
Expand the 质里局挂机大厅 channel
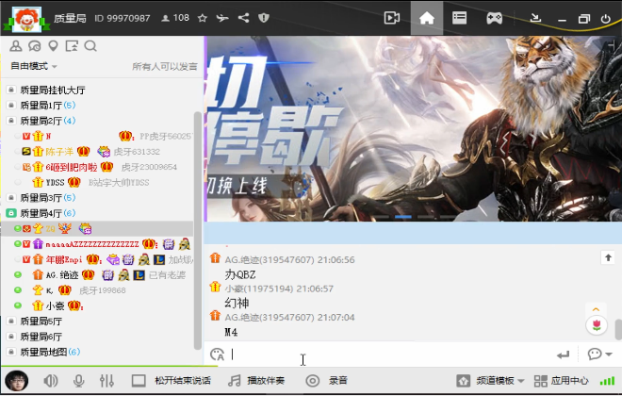coord(53,91)
